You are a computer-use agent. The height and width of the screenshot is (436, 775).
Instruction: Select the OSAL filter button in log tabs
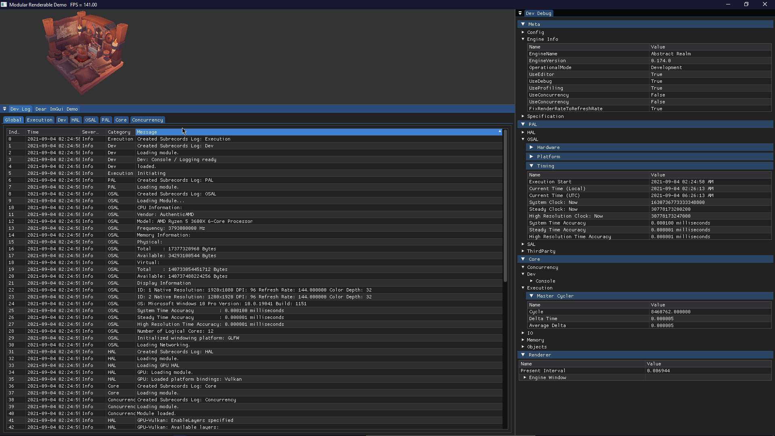coord(90,120)
